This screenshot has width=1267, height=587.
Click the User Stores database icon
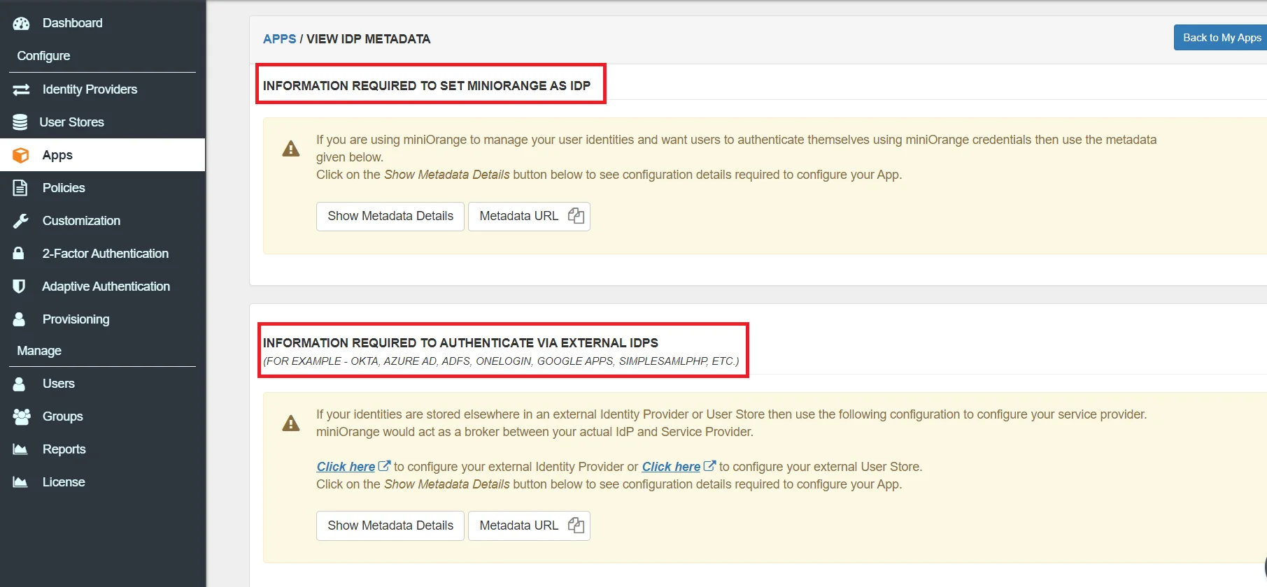pyautogui.click(x=20, y=122)
